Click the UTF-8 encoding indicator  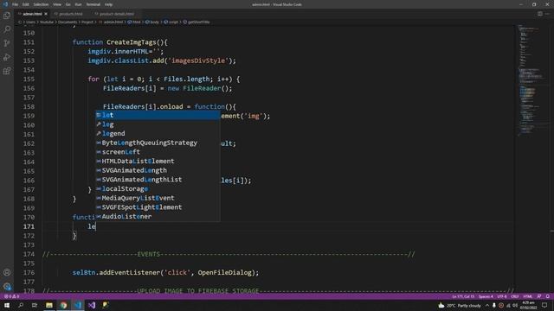502,296
